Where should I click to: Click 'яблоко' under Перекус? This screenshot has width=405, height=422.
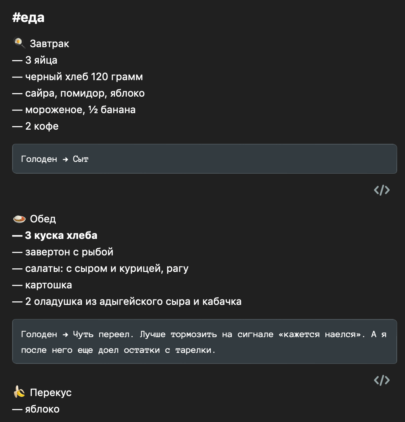coord(42,409)
